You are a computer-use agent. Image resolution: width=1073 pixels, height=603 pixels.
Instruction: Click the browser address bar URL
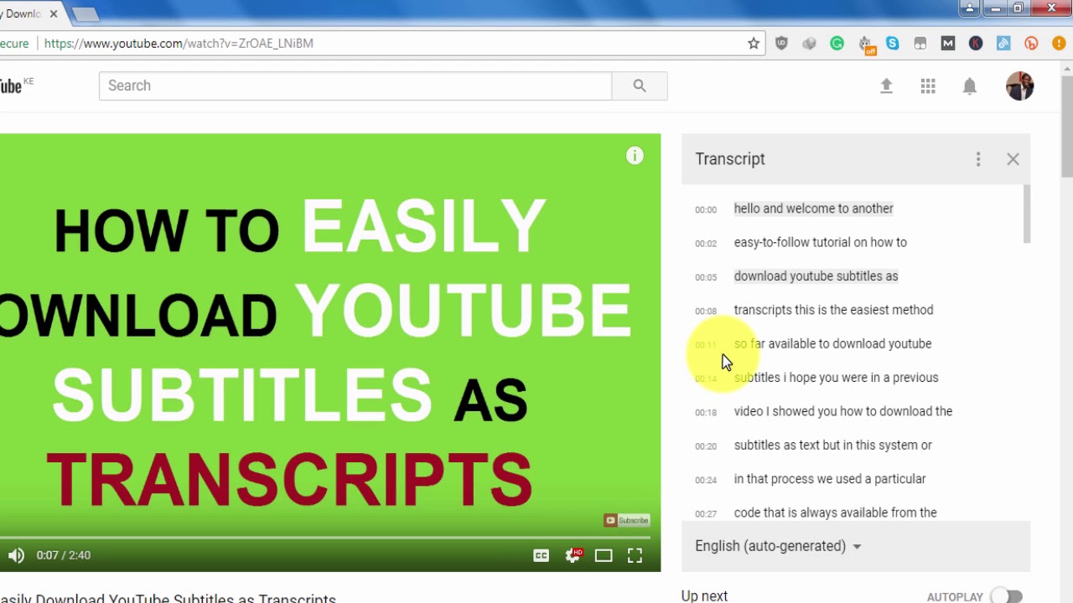coord(179,44)
